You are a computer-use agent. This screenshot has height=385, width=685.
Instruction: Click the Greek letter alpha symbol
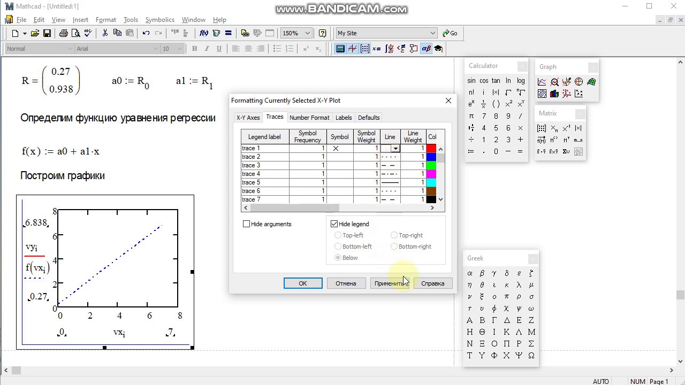click(x=470, y=273)
